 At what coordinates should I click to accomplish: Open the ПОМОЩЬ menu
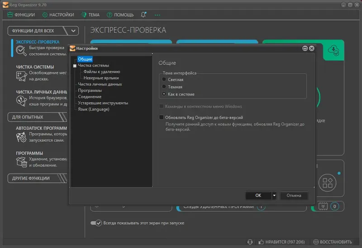120,15
